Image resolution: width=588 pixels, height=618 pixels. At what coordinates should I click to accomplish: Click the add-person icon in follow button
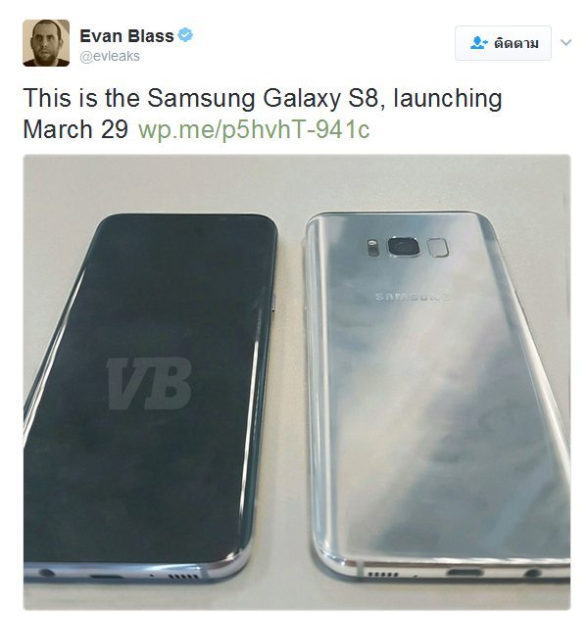479,43
